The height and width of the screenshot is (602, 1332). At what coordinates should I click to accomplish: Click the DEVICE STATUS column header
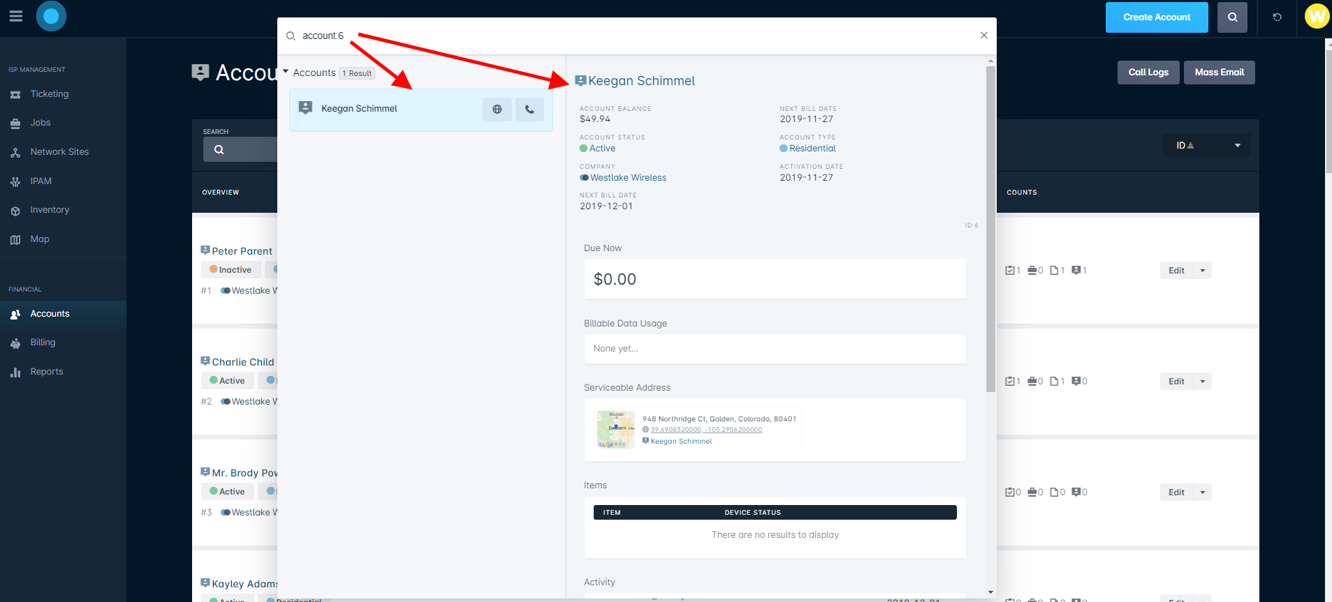coord(752,513)
